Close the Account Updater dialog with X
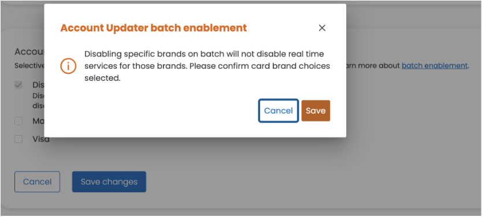This screenshot has width=482, height=217. 322,28
